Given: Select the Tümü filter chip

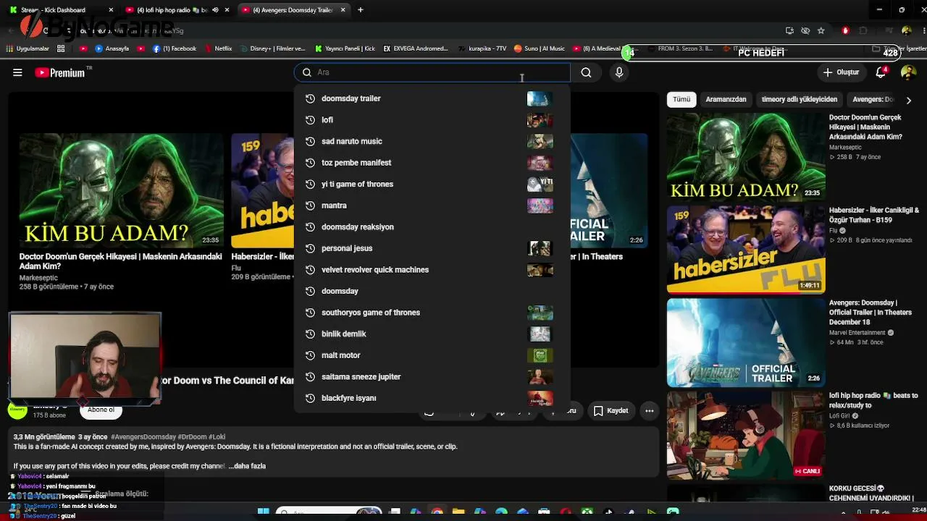Looking at the screenshot, I should [x=681, y=99].
